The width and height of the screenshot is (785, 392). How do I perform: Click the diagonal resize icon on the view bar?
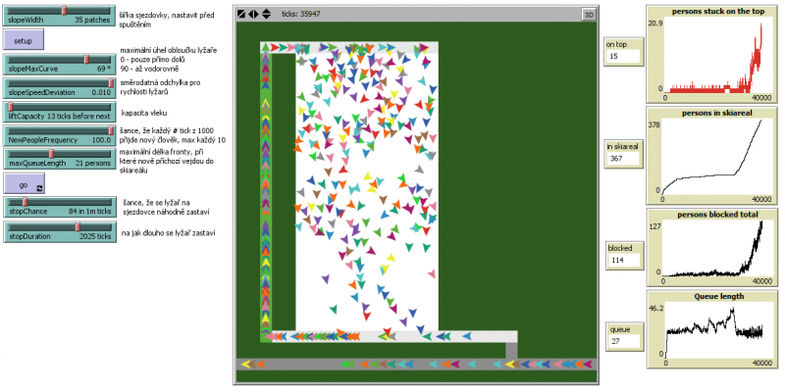coord(242,15)
